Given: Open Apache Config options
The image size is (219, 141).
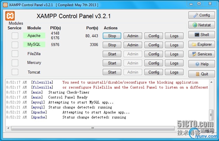Looking at the screenshot, I should click(154, 36).
